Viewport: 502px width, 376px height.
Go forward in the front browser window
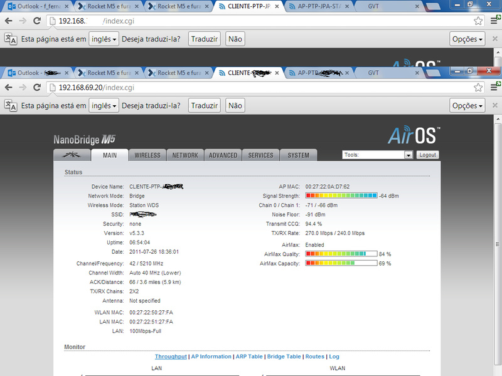point(23,87)
